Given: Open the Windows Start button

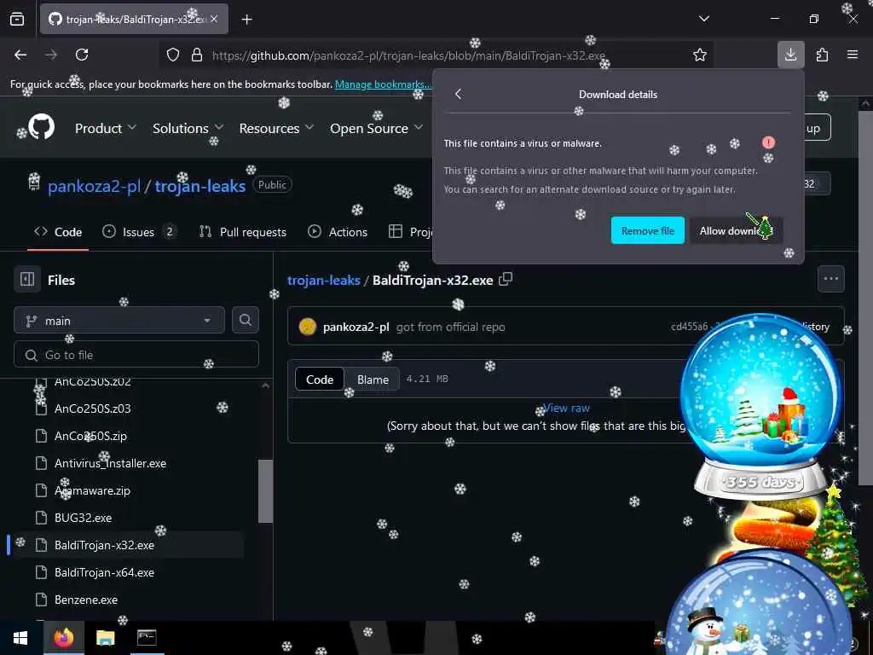Looking at the screenshot, I should pos(20,638).
